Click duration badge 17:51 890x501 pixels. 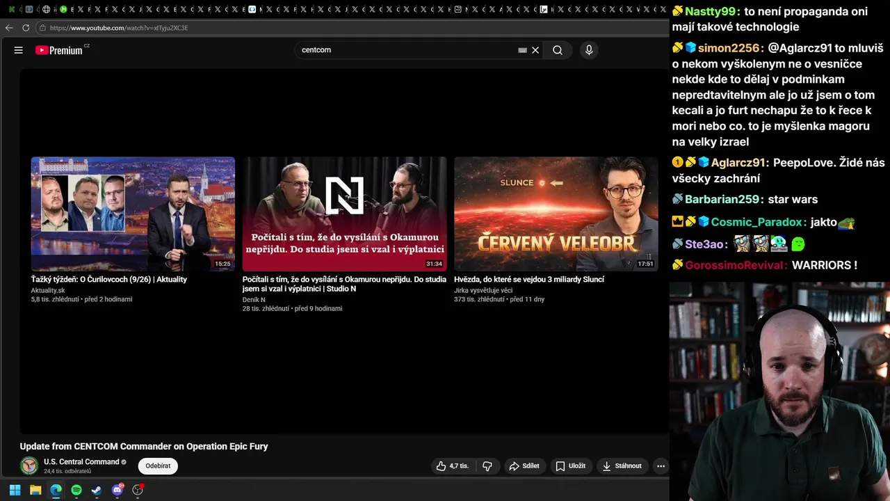[x=645, y=264]
